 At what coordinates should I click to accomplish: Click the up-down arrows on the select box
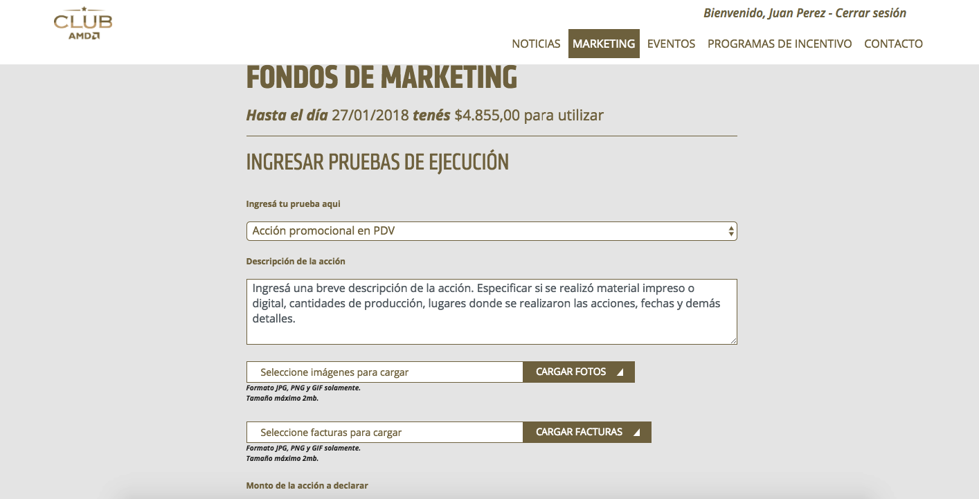coord(731,231)
